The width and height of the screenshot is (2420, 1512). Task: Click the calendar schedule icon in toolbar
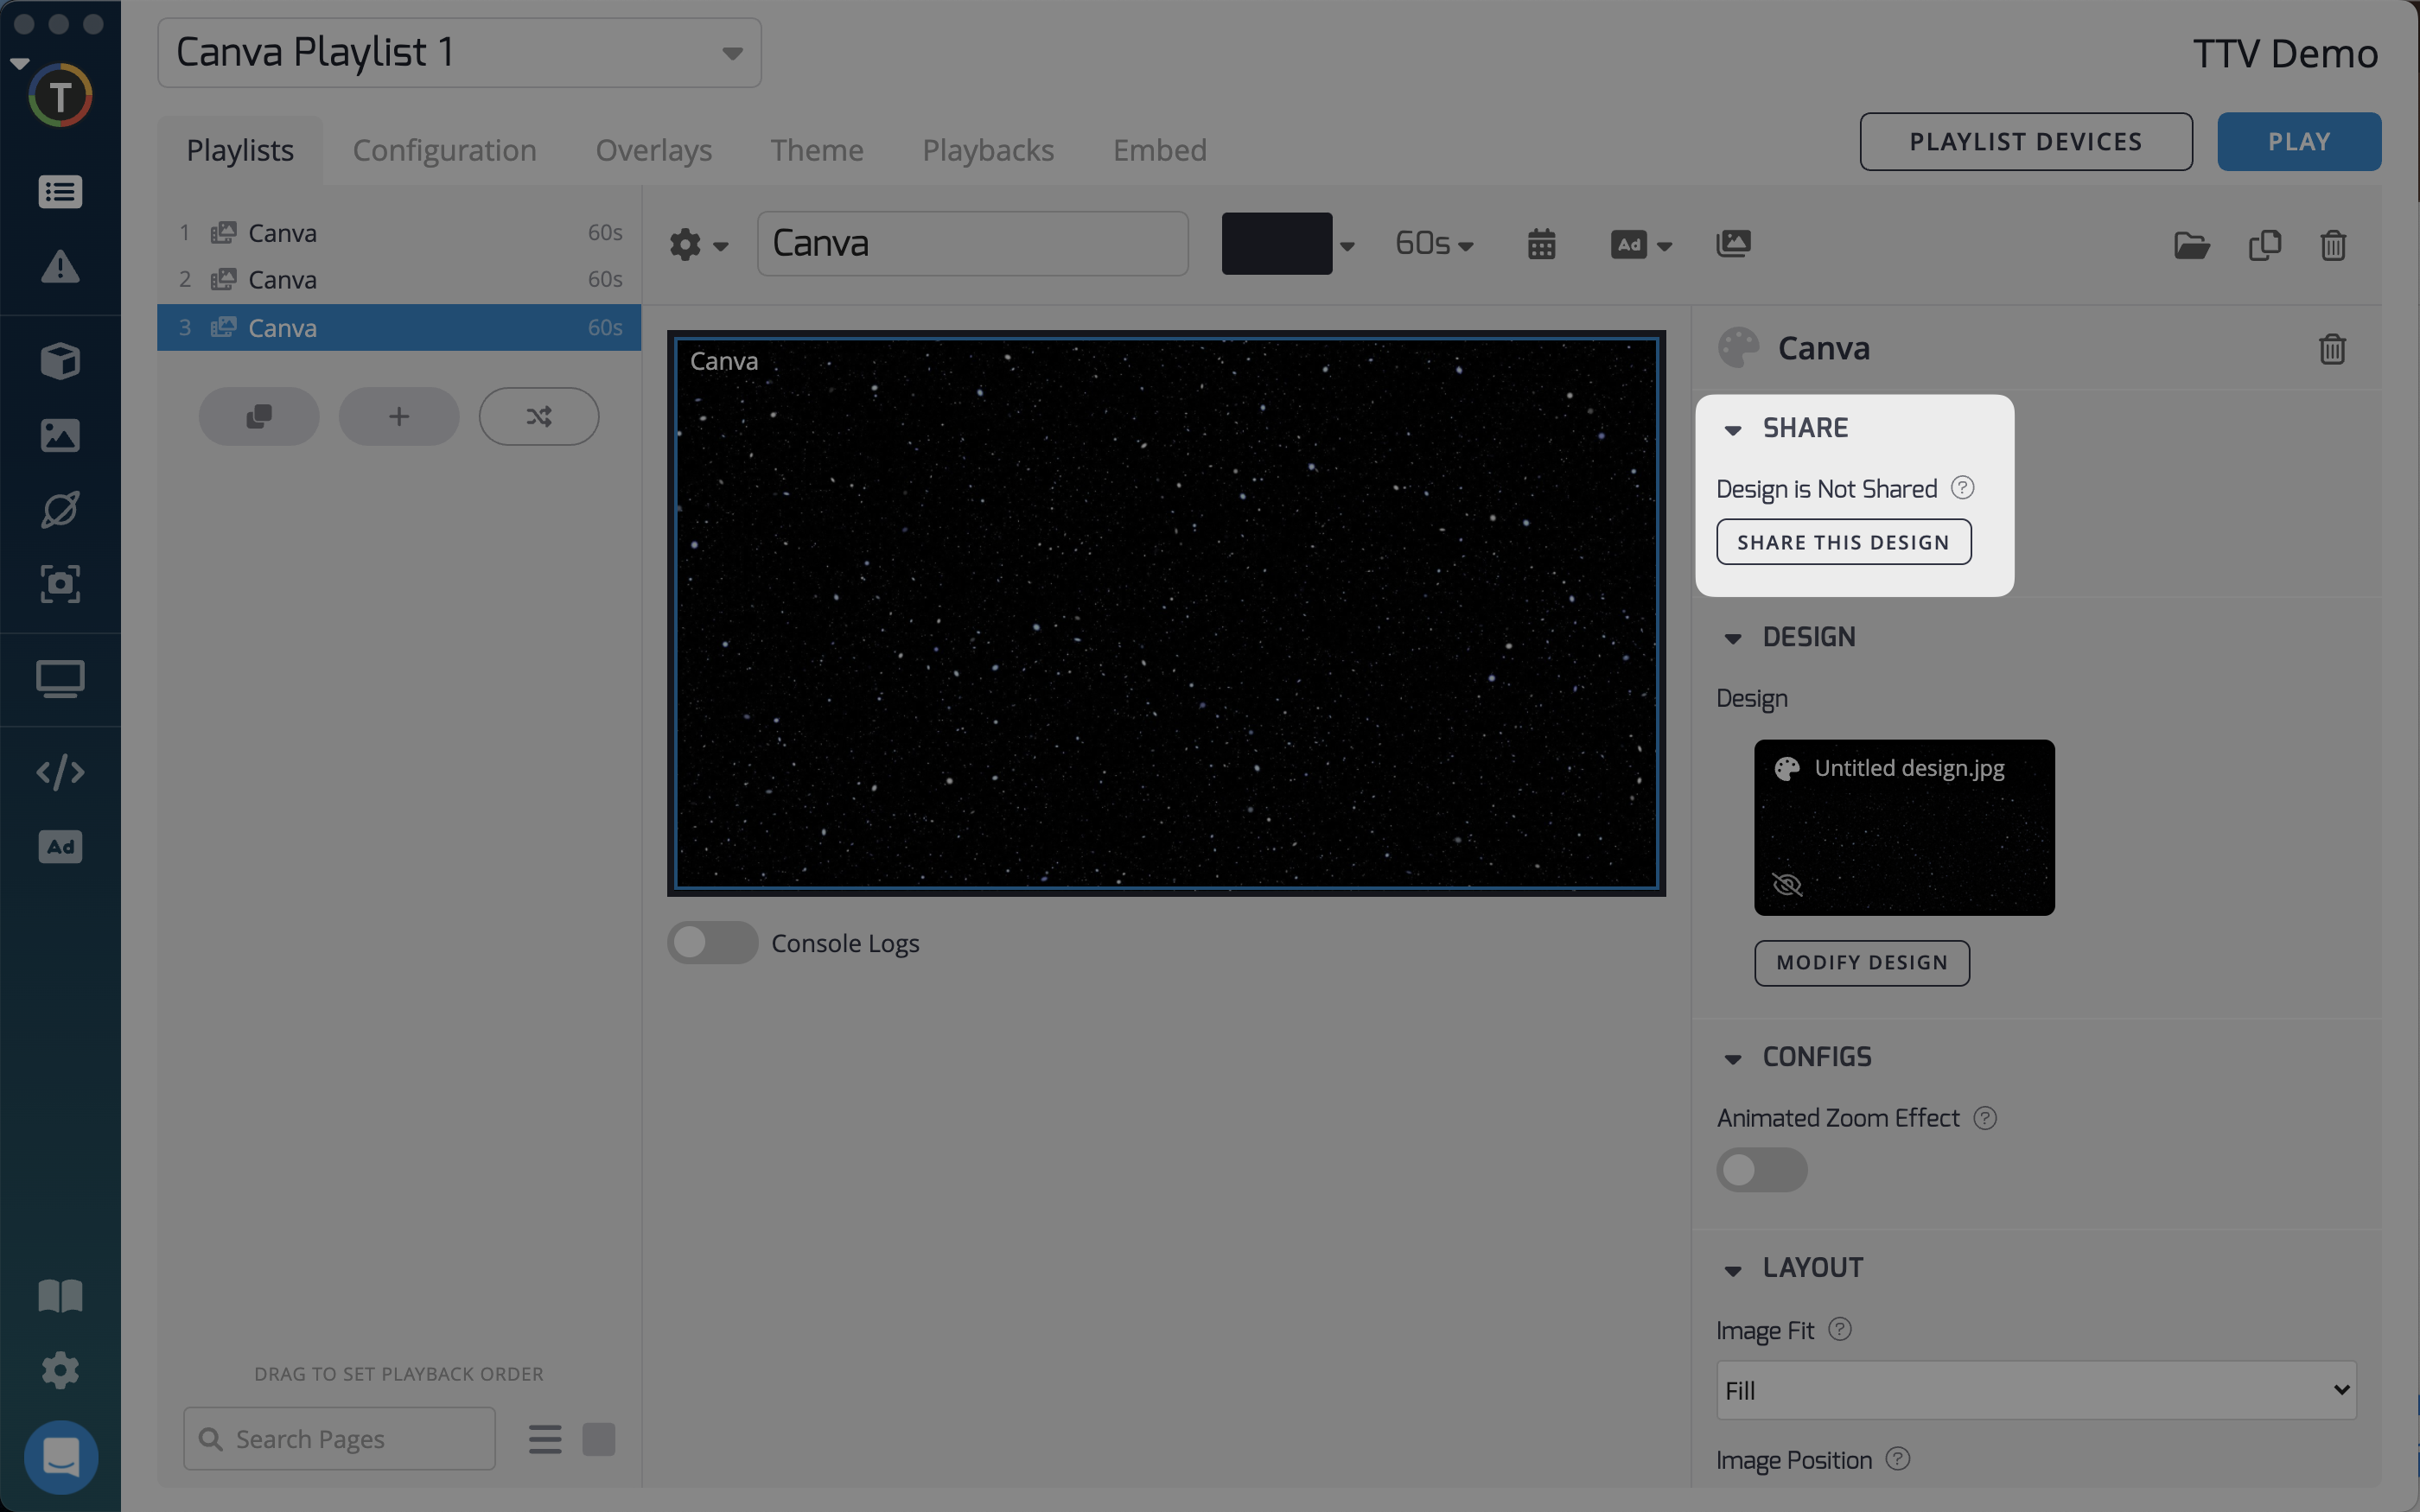[x=1541, y=244]
